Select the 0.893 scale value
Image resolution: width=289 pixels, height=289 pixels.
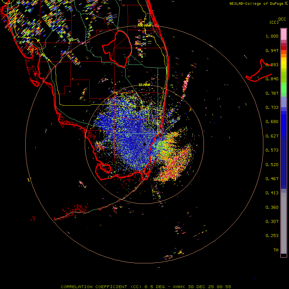click(272, 65)
